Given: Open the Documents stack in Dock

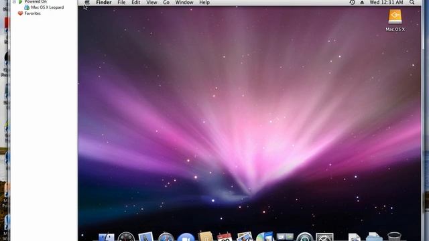Looking at the screenshot, I should click(x=354, y=237).
